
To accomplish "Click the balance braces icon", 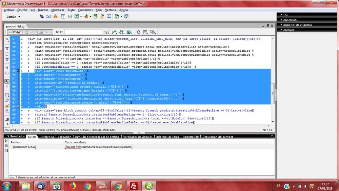I will click(7, 73).
